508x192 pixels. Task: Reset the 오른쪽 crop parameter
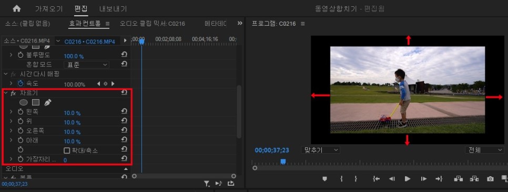pos(124,130)
